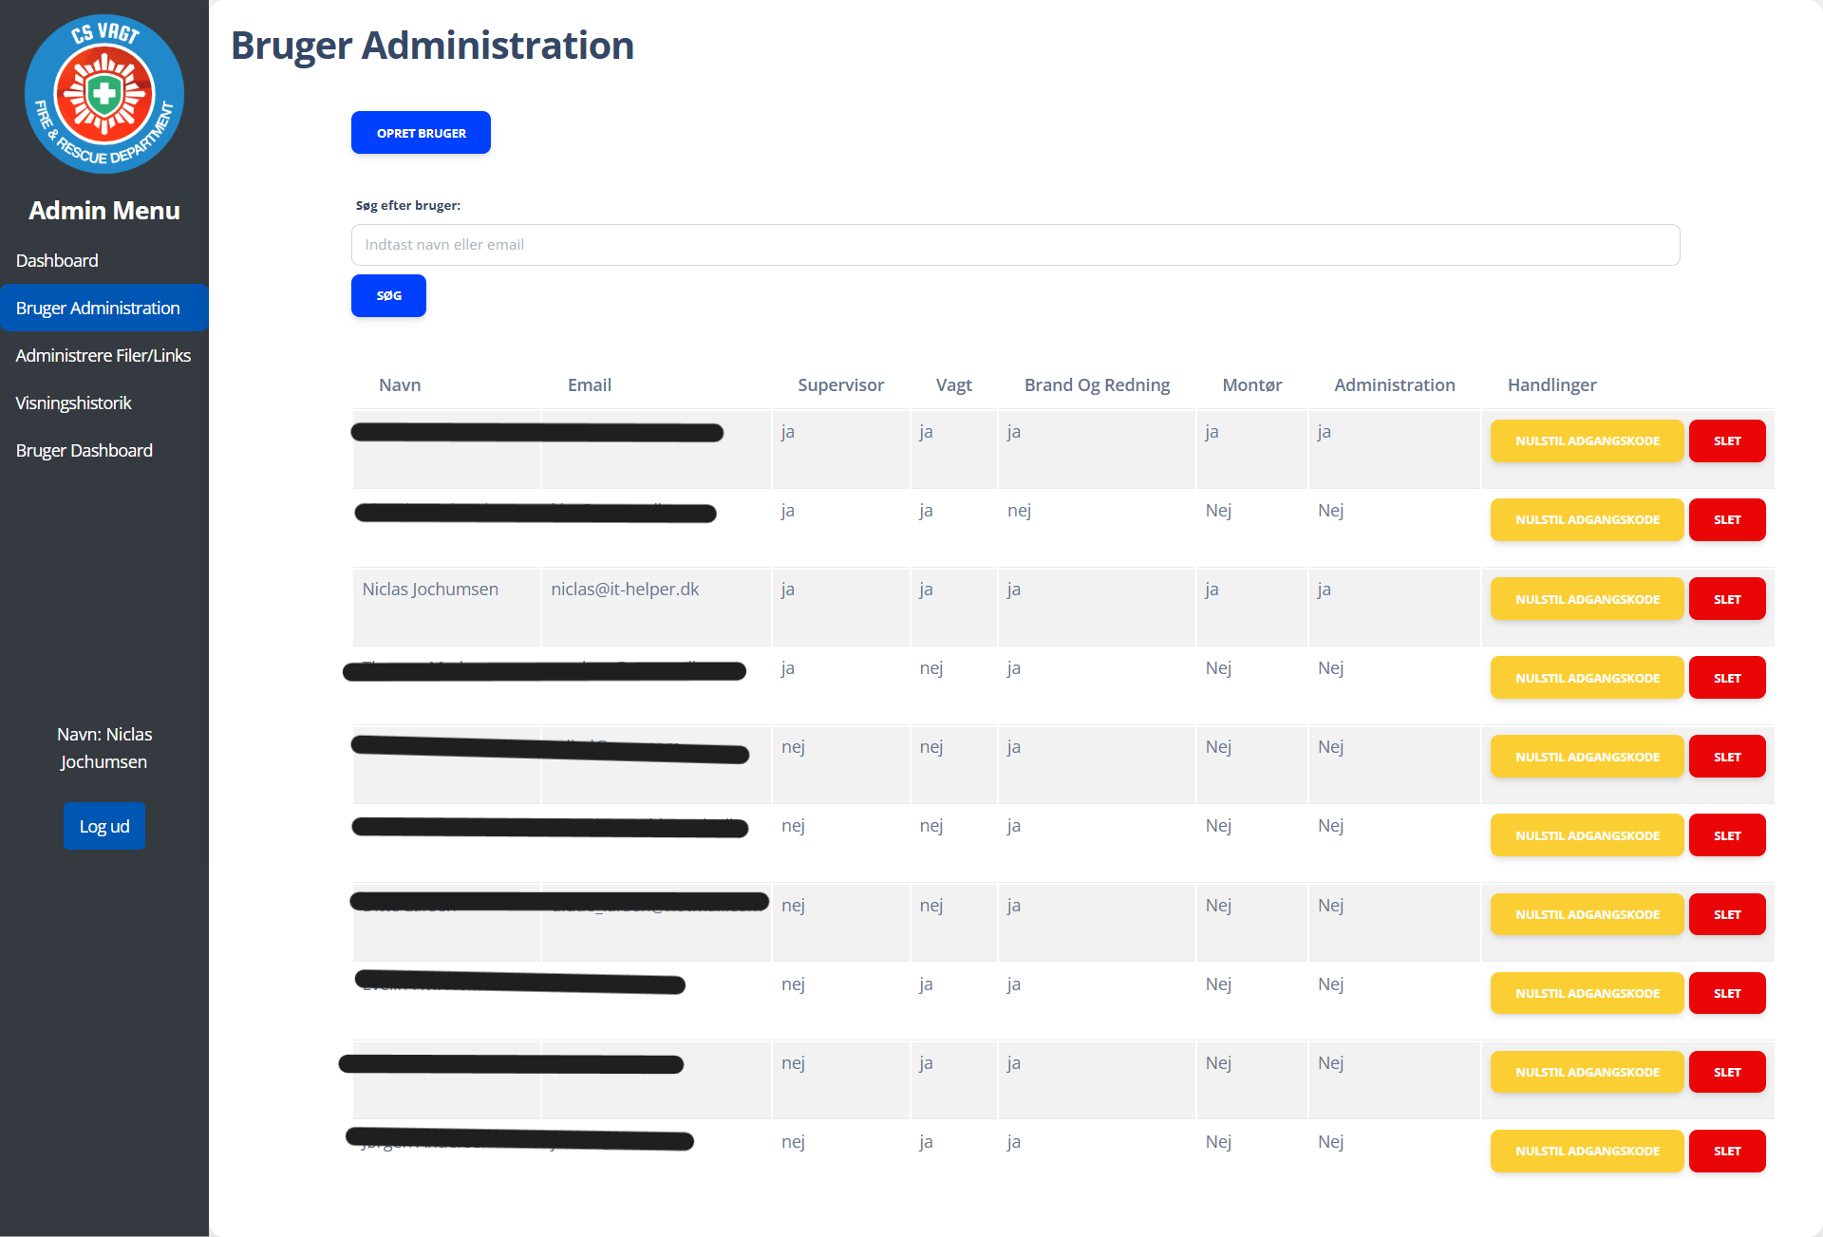Focus the user search input field
This screenshot has height=1237, width=1823.
1015,245
